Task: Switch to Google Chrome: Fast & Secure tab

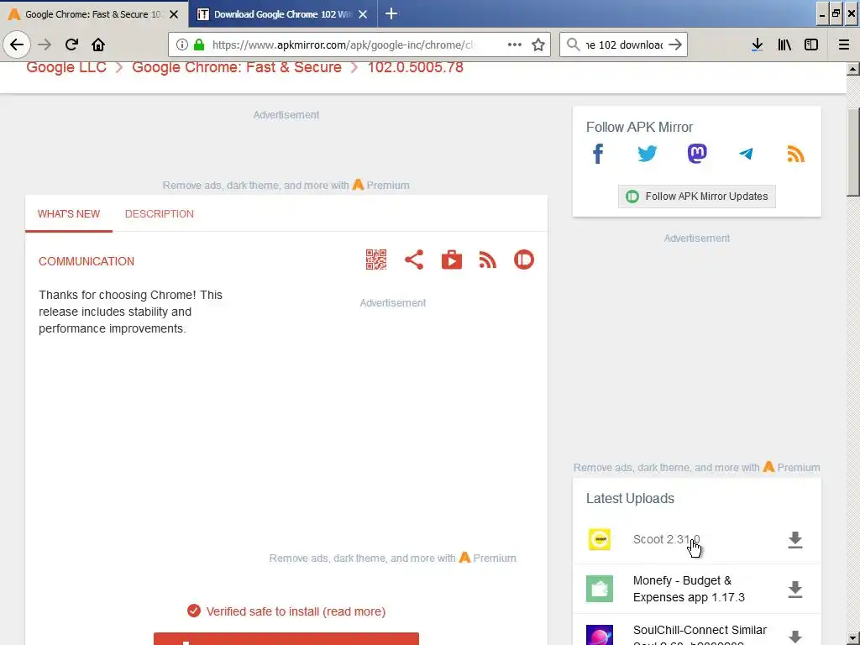Action: tap(93, 14)
